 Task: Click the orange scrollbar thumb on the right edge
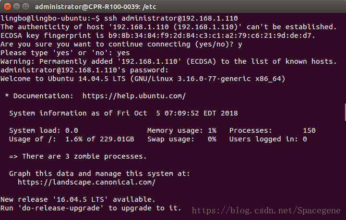[x=345, y=112]
